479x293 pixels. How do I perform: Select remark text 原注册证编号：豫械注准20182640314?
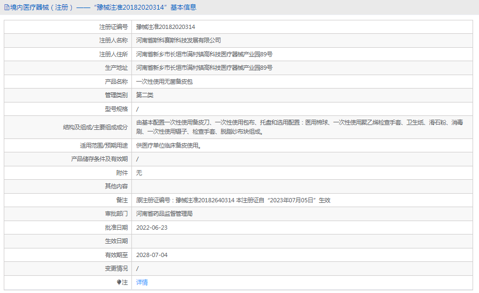[x=185, y=200]
